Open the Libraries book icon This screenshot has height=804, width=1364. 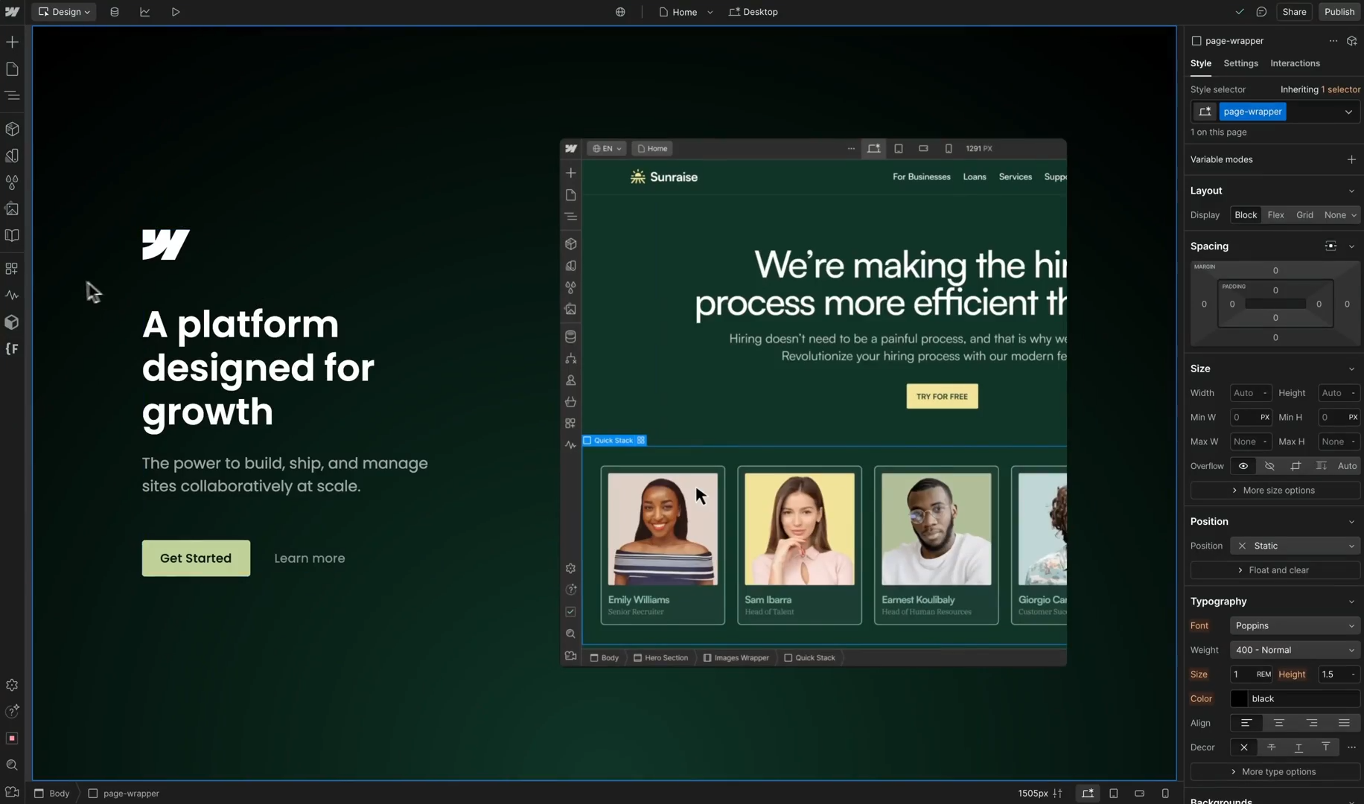click(x=12, y=236)
